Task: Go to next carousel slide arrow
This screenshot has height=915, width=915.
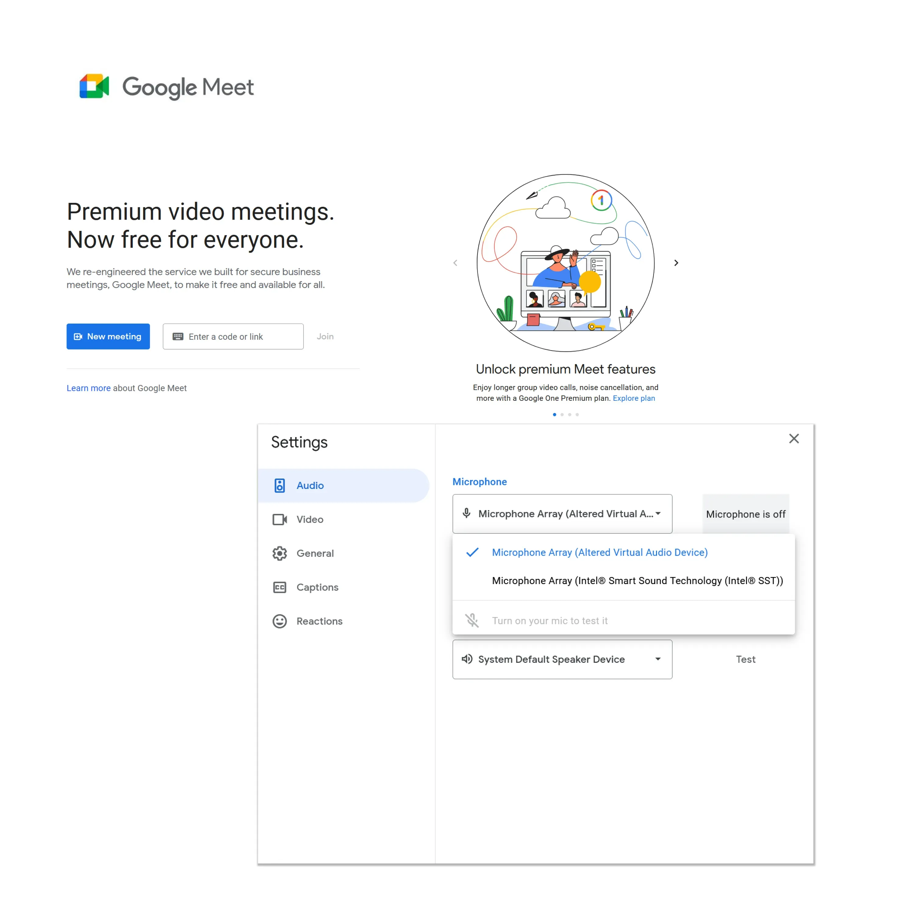Action: [x=676, y=263]
